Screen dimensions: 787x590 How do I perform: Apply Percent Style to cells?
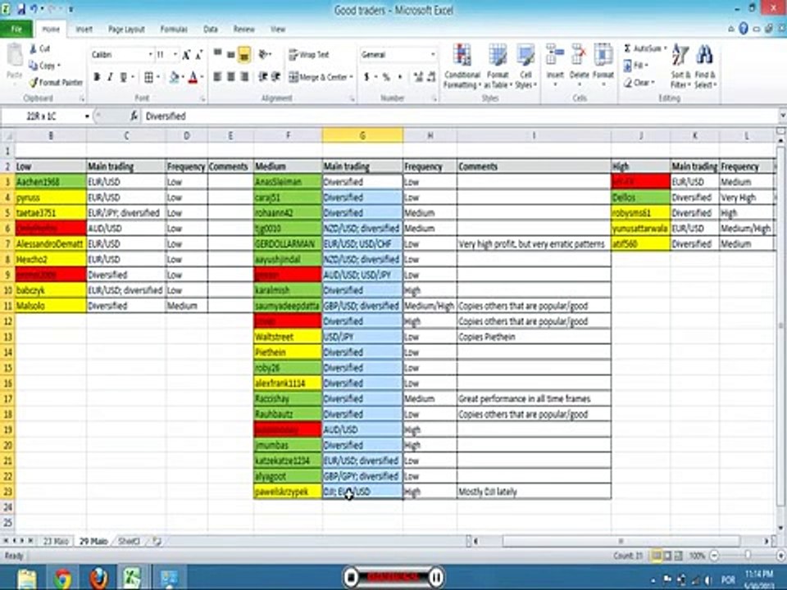386,77
